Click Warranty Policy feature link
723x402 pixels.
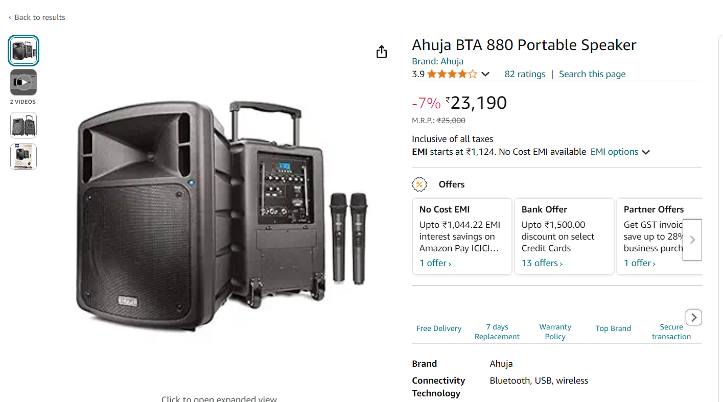(x=555, y=332)
